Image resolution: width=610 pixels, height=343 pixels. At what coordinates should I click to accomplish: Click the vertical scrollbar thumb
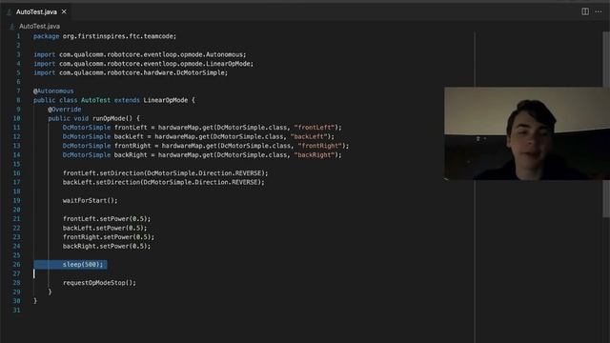tap(606, 125)
